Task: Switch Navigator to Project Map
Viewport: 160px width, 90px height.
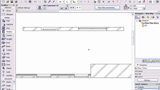Action: coord(143,17)
